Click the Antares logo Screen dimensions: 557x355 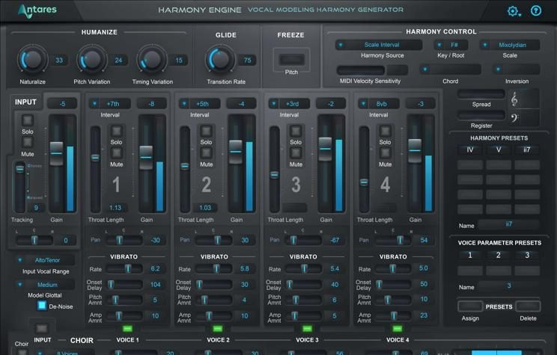[37, 11]
